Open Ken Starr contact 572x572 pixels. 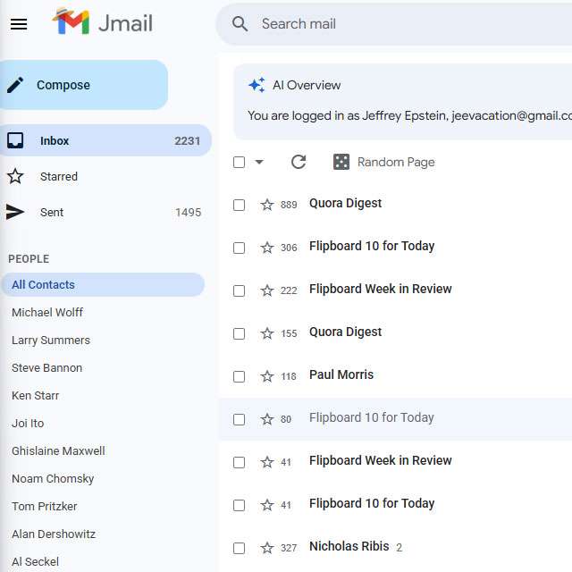pyautogui.click(x=35, y=395)
